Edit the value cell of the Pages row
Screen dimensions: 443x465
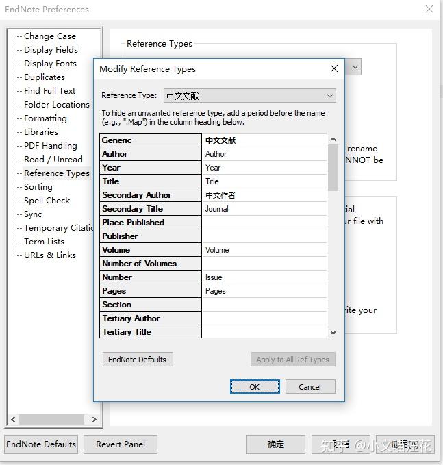(x=264, y=291)
